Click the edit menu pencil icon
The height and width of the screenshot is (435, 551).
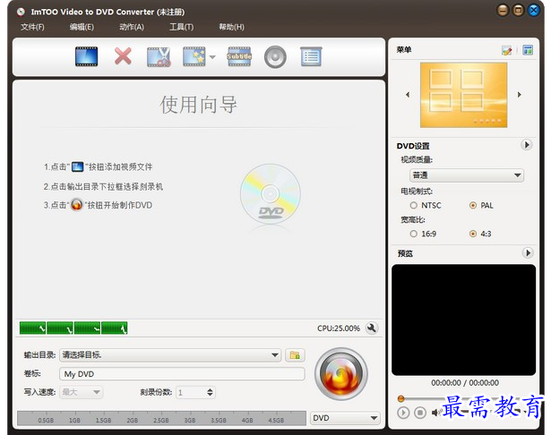tap(507, 50)
